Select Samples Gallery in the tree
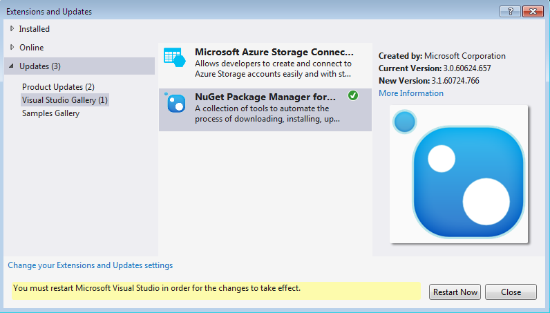550x313 pixels. tap(50, 113)
